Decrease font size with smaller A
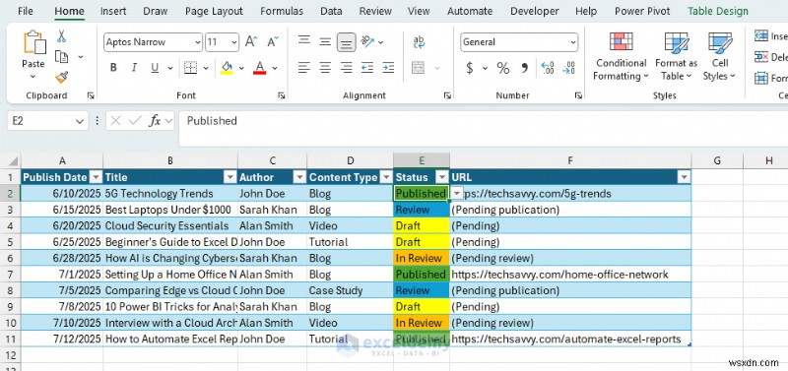 tap(273, 42)
